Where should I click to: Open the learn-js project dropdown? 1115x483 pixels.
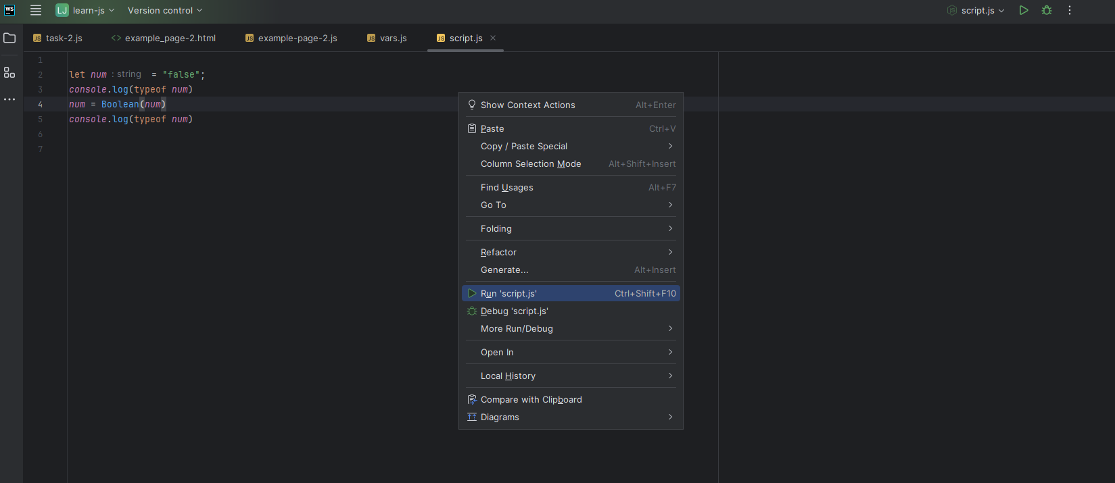pyautogui.click(x=85, y=10)
